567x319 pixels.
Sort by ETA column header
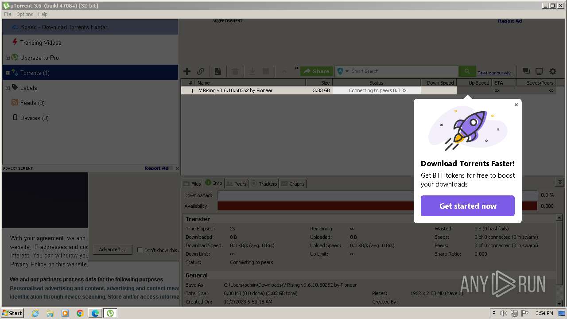click(x=504, y=83)
